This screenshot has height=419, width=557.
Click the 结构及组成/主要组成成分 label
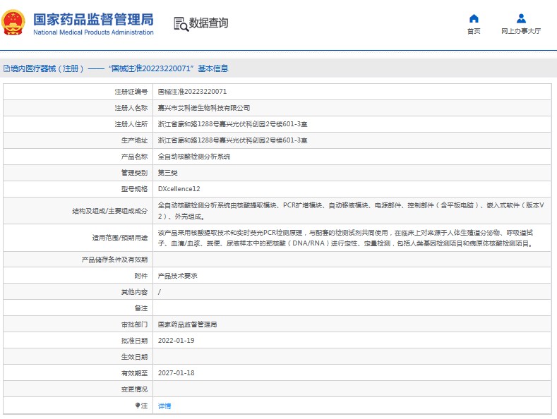[109, 211]
